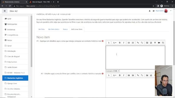Insert link in P2 editor
175x98 pixels.
click(x=138, y=75)
